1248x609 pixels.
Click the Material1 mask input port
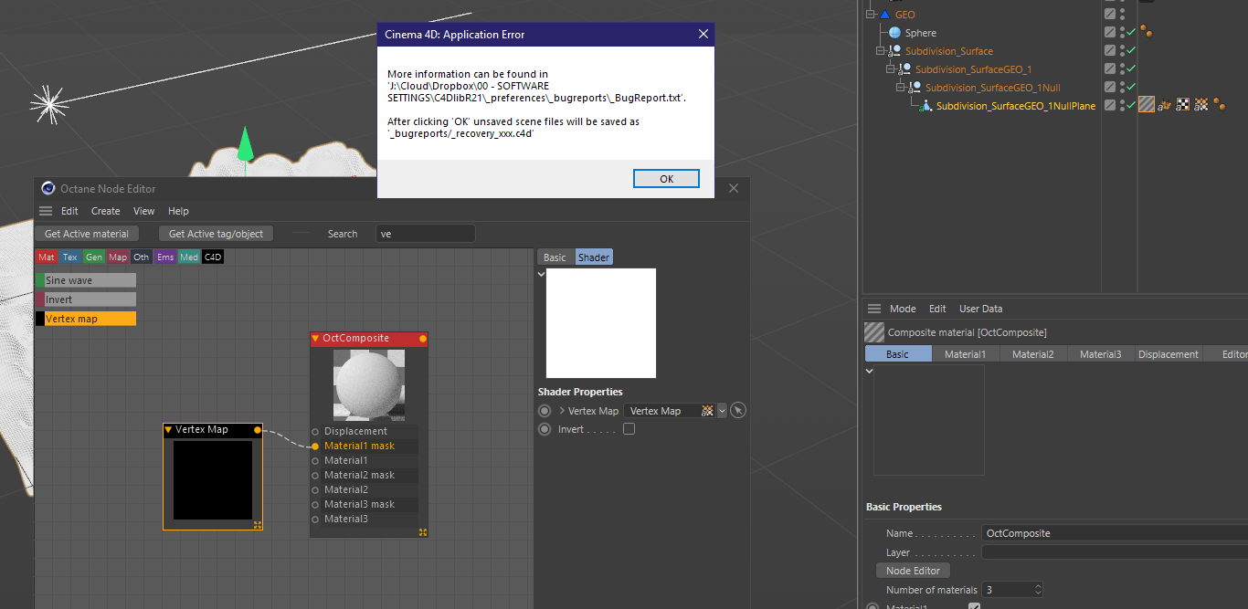tap(315, 446)
